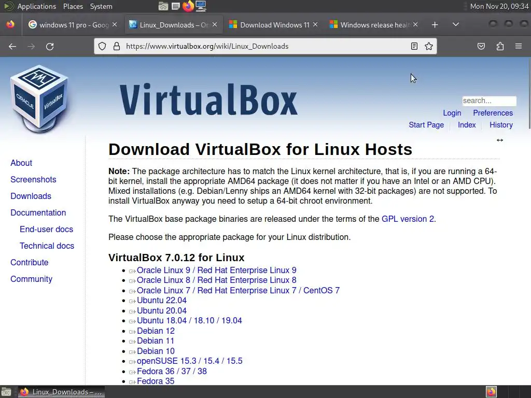Download the Ubuntu 20.04 package
Image resolution: width=531 pixels, height=398 pixels.
point(162,311)
